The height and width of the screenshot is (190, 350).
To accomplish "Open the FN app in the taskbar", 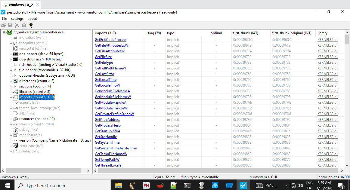I will click(146, 185).
